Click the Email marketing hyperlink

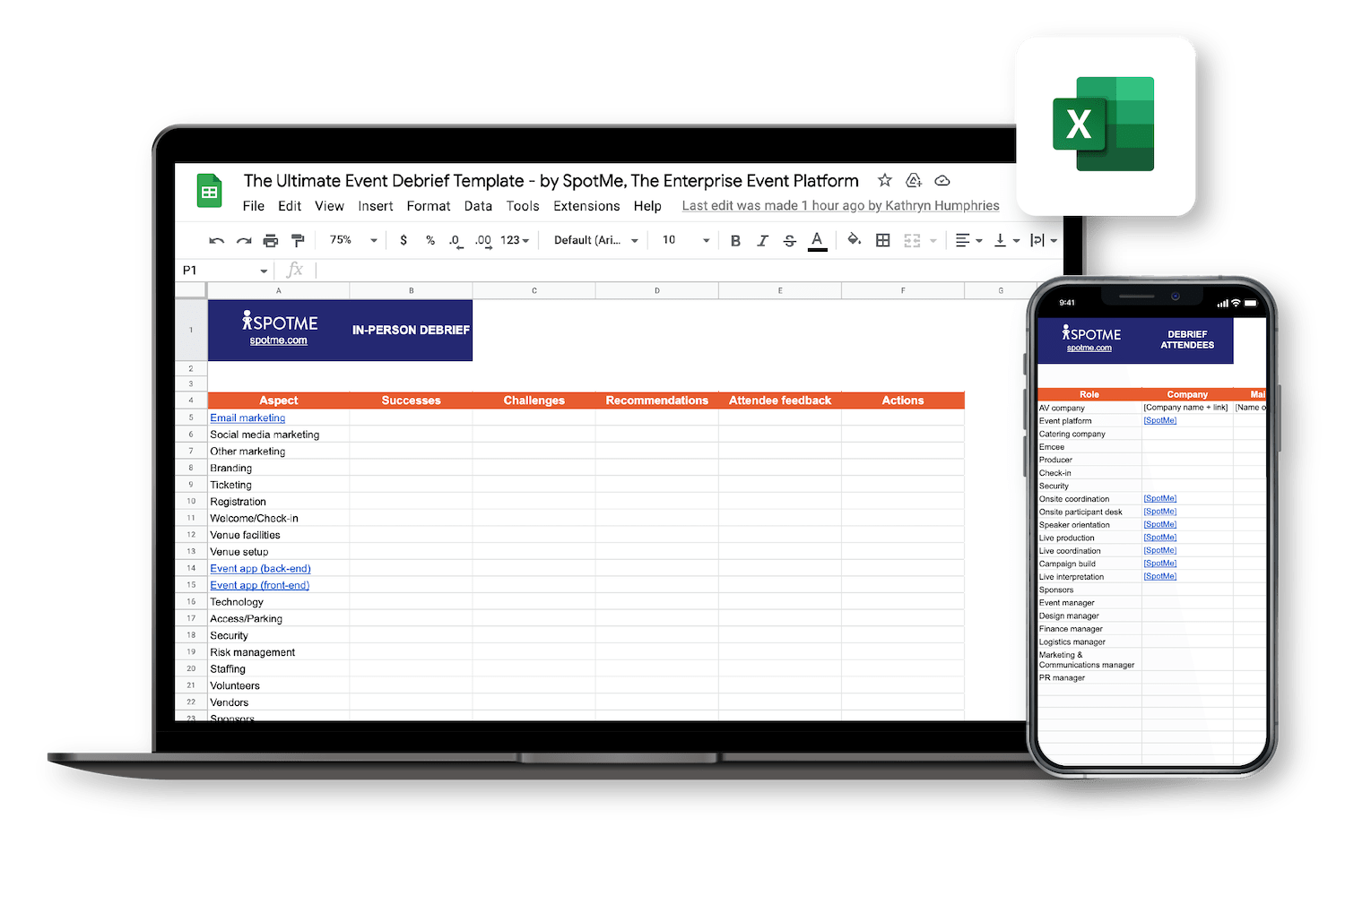click(247, 418)
